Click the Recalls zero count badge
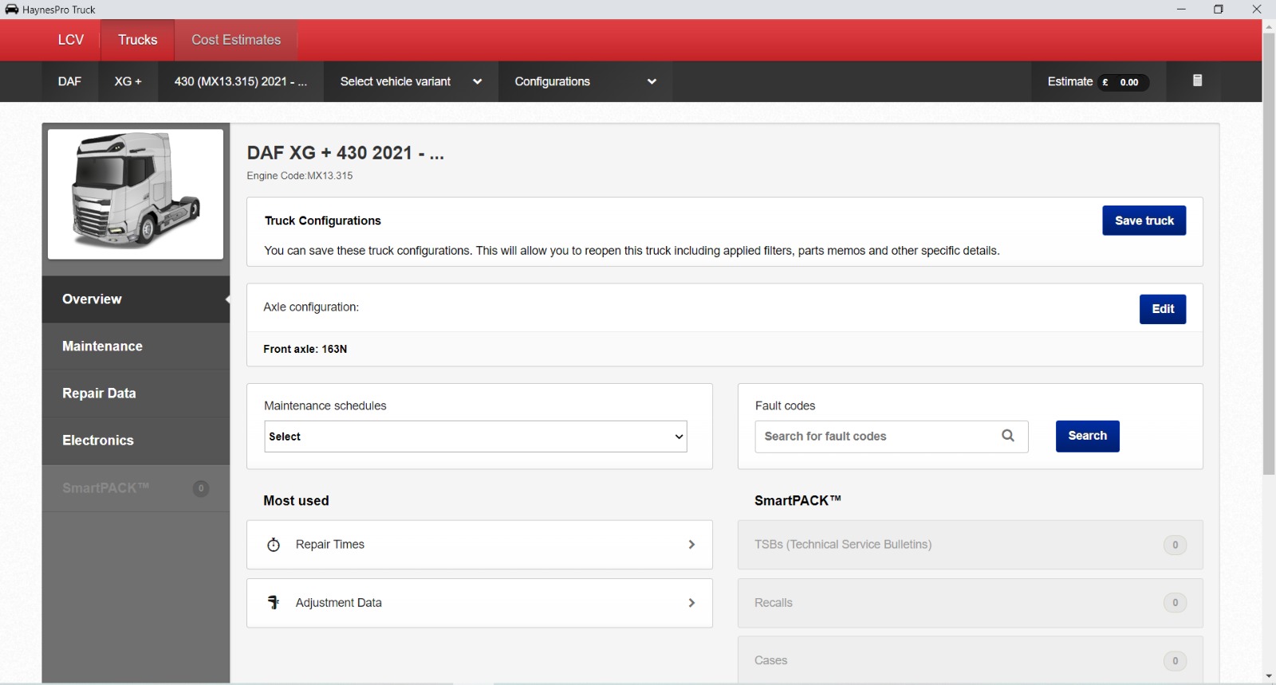The width and height of the screenshot is (1276, 685). click(1175, 603)
